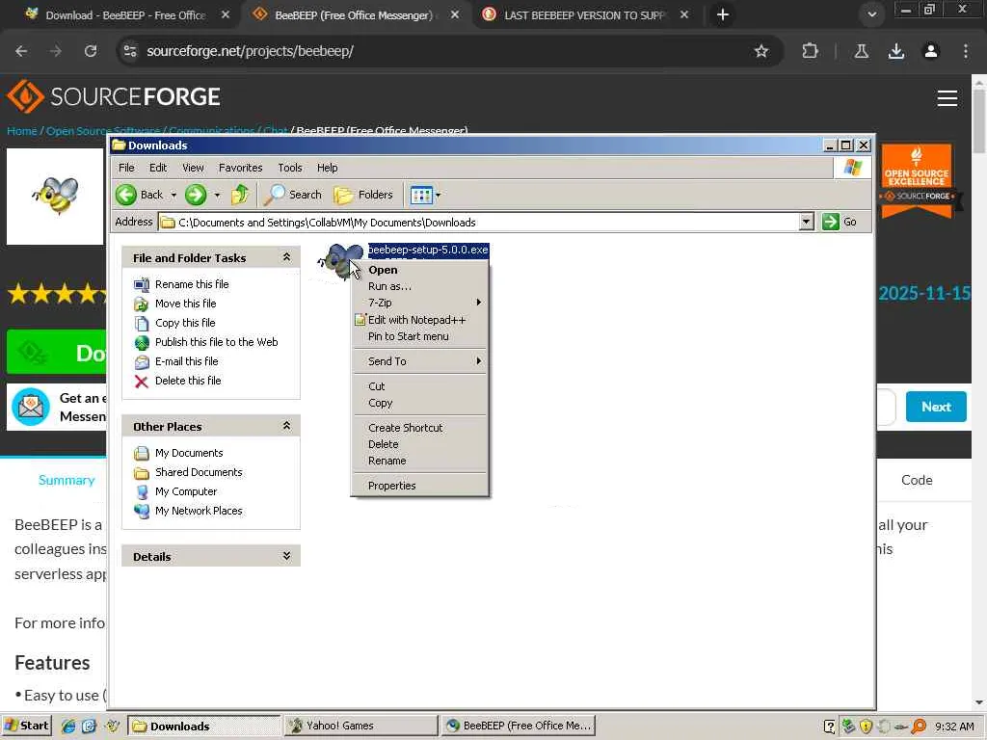The height and width of the screenshot is (740, 987).
Task: Reload the SourceForge page
Action: [x=91, y=51]
